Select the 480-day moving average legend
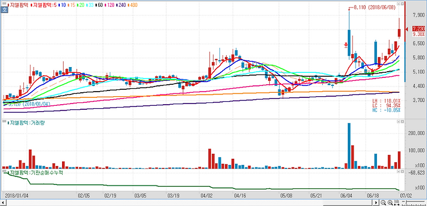427x206 pixels. (x=133, y=5)
